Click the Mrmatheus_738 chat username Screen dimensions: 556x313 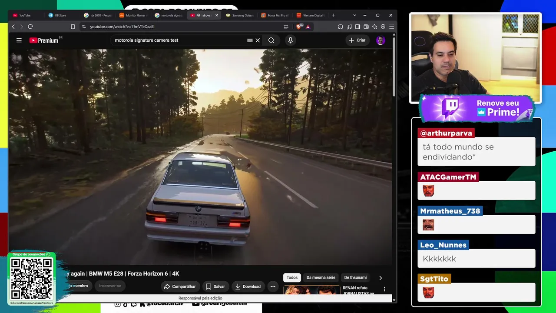[x=450, y=211]
